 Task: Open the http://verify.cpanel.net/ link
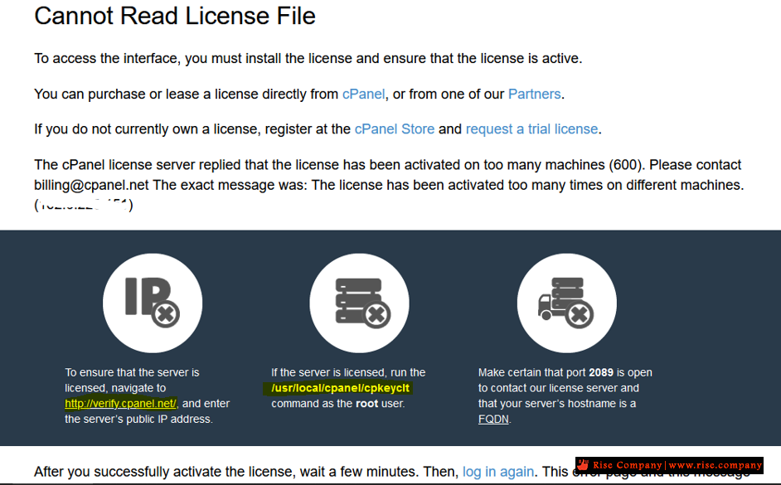point(120,403)
